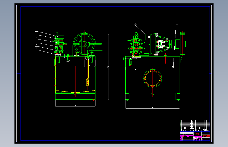This screenshot has height=147, width=228.
Task: Select the leader dot ending on the tank face
Action: (173, 67)
